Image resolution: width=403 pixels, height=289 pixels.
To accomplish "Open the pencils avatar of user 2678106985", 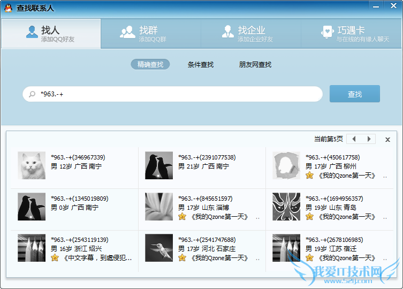I will [x=286, y=248].
